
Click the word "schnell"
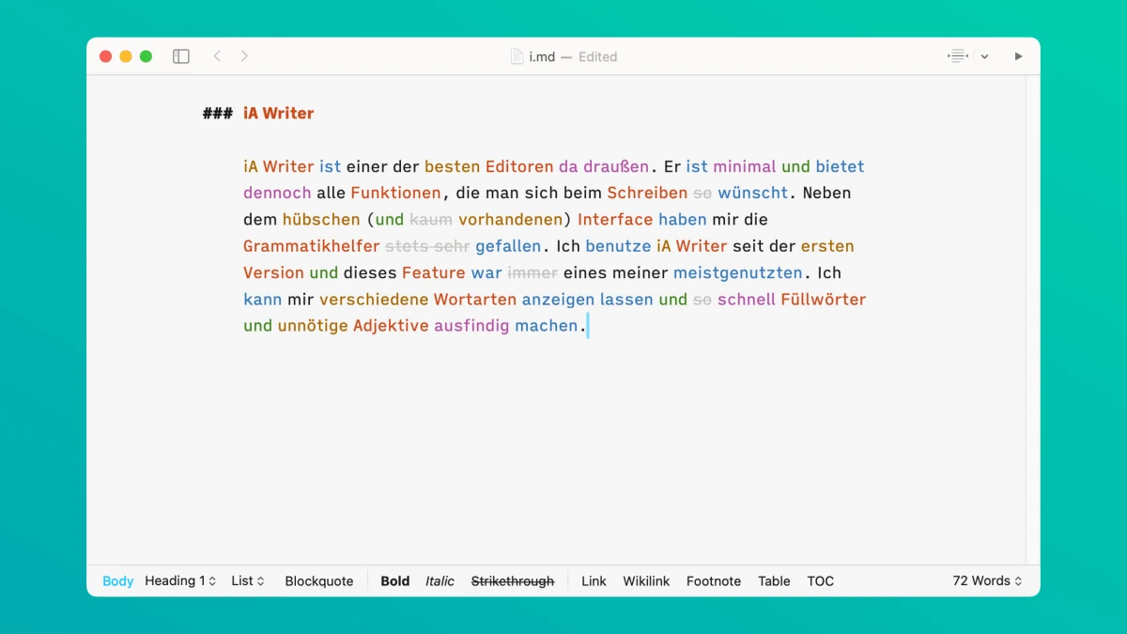(747, 300)
